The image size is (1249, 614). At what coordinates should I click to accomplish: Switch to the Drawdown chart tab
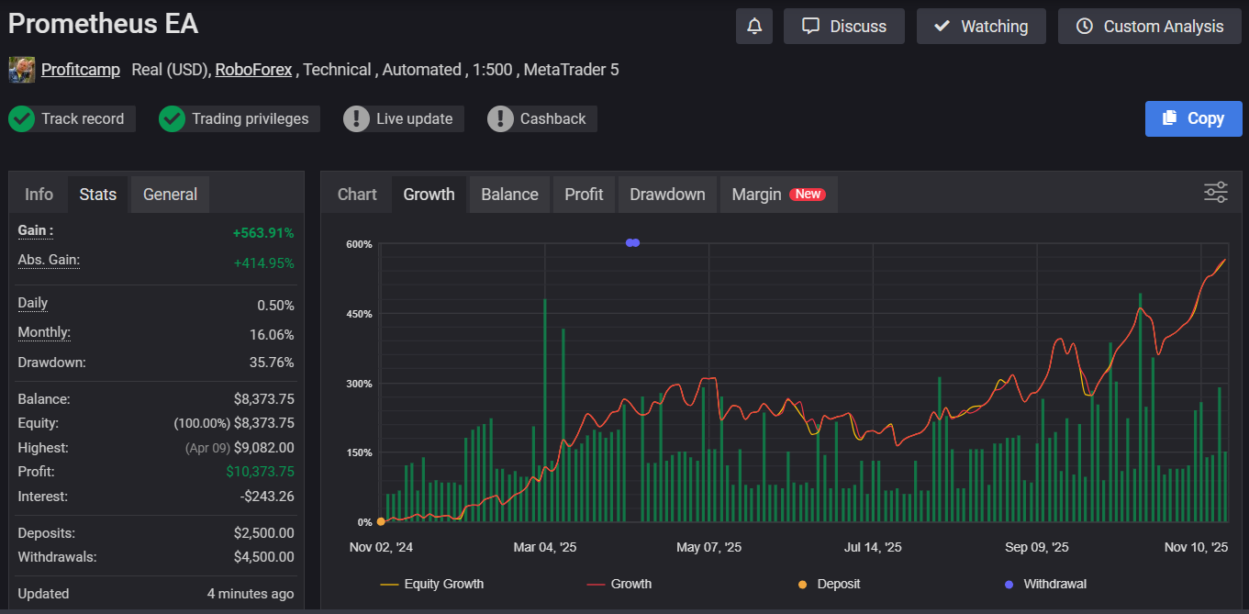667,195
